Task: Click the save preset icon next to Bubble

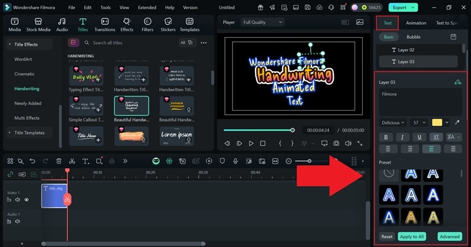Action: (x=453, y=37)
